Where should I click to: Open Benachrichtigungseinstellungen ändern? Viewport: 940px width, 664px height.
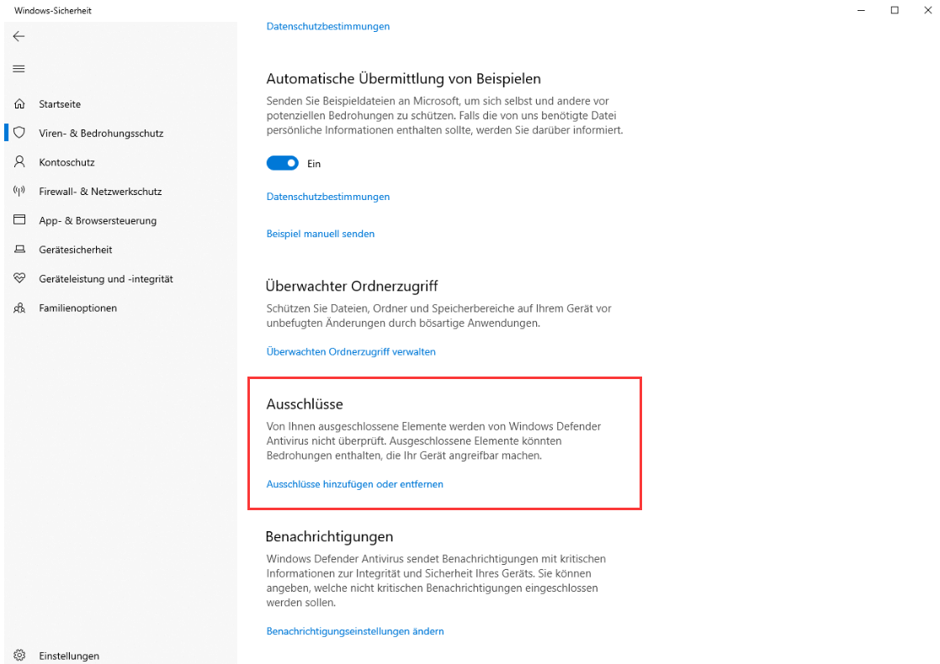coord(354,630)
